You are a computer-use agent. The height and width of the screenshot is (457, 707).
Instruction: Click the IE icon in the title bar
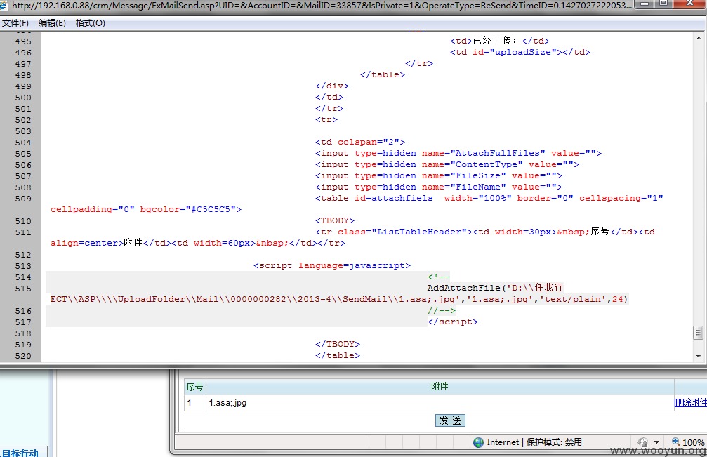tap(4, 5)
